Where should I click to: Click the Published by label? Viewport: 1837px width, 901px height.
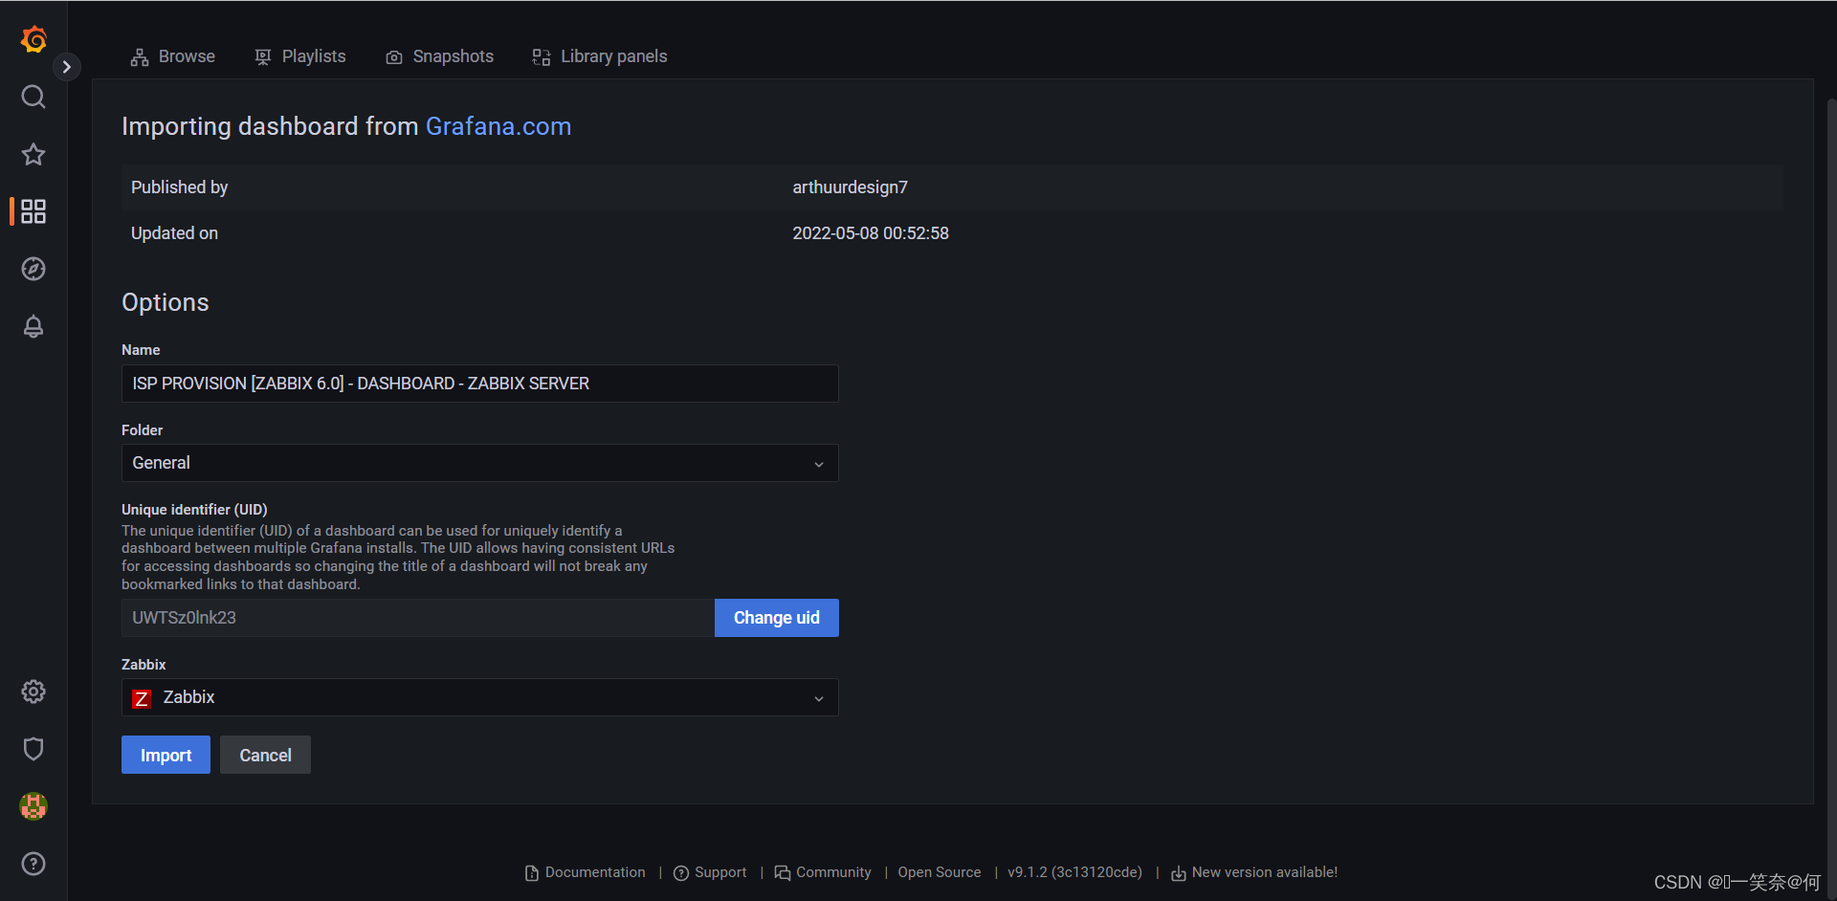179,187
